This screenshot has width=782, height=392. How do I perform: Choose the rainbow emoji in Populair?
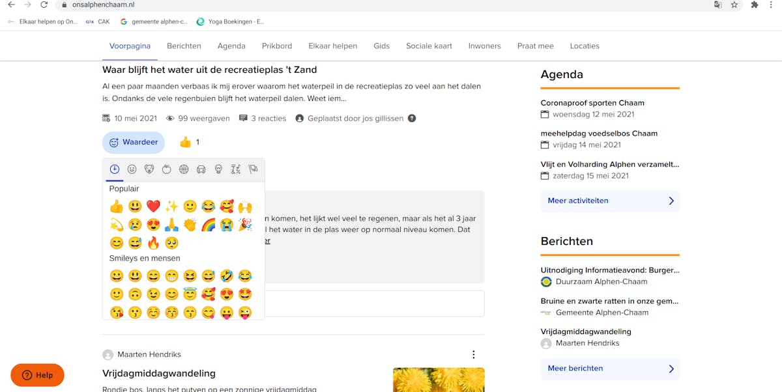(x=208, y=225)
